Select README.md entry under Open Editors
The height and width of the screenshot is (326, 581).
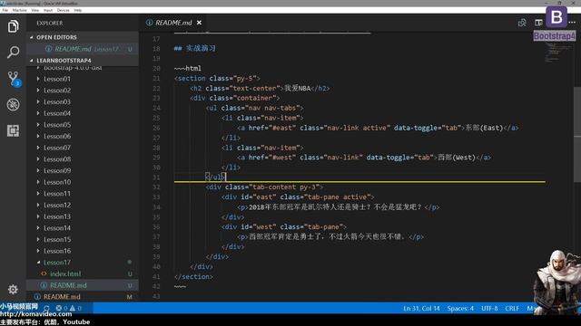click(83, 49)
